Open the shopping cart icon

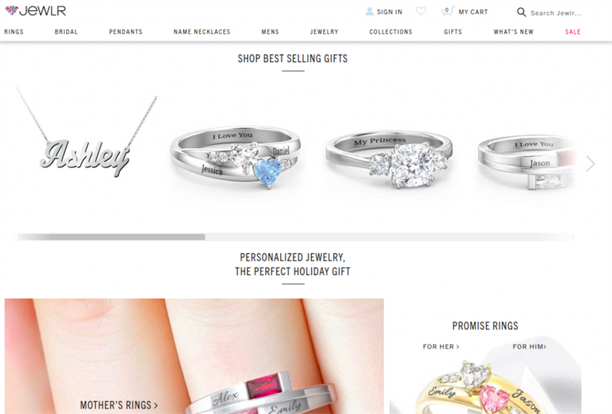tap(448, 11)
